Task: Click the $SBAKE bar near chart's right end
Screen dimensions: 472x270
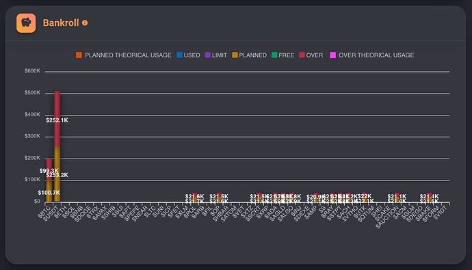Action: [x=429, y=198]
